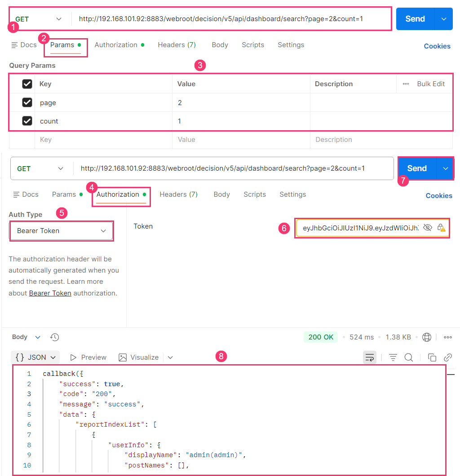The image size is (460, 476).
Task: Expand the dropdown chevron beside the Visualize tab
Action: 170,357
